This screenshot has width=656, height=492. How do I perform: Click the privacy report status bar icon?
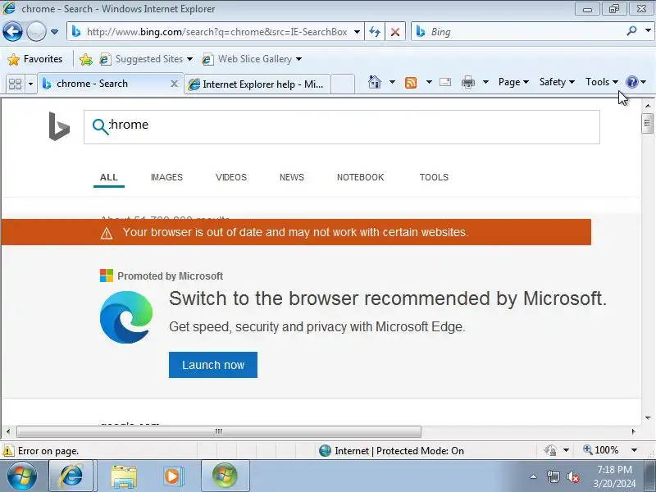(550, 450)
